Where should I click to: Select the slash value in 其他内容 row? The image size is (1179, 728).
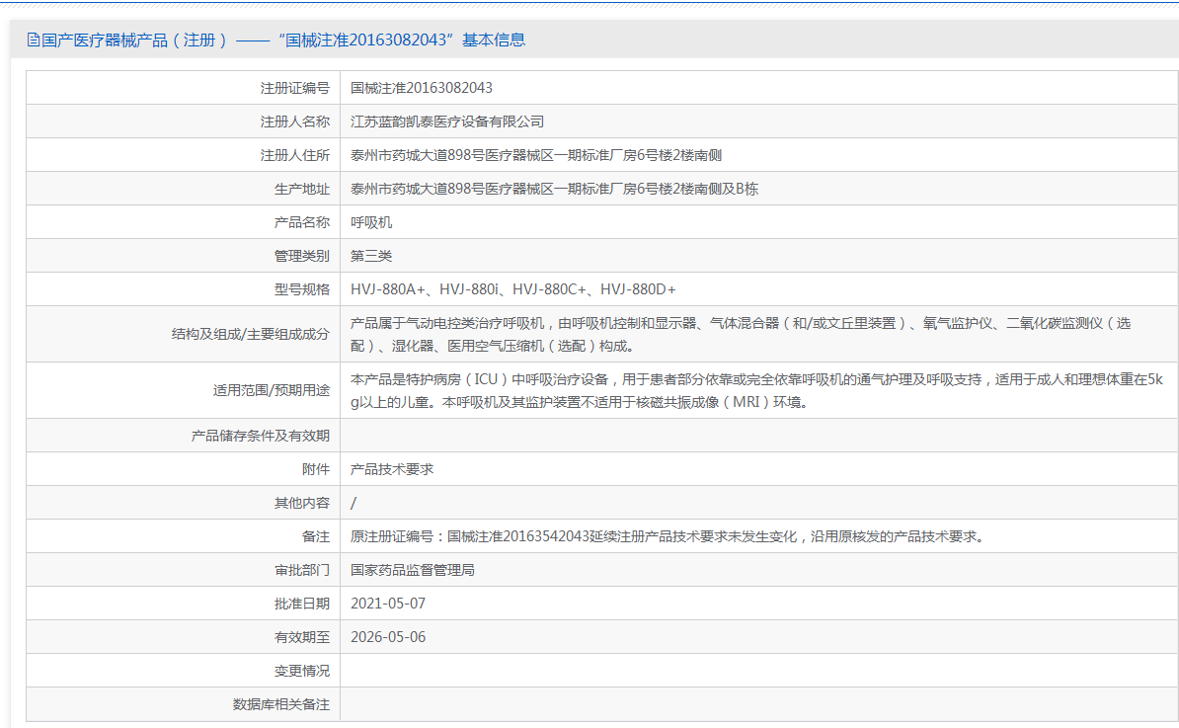(x=354, y=503)
